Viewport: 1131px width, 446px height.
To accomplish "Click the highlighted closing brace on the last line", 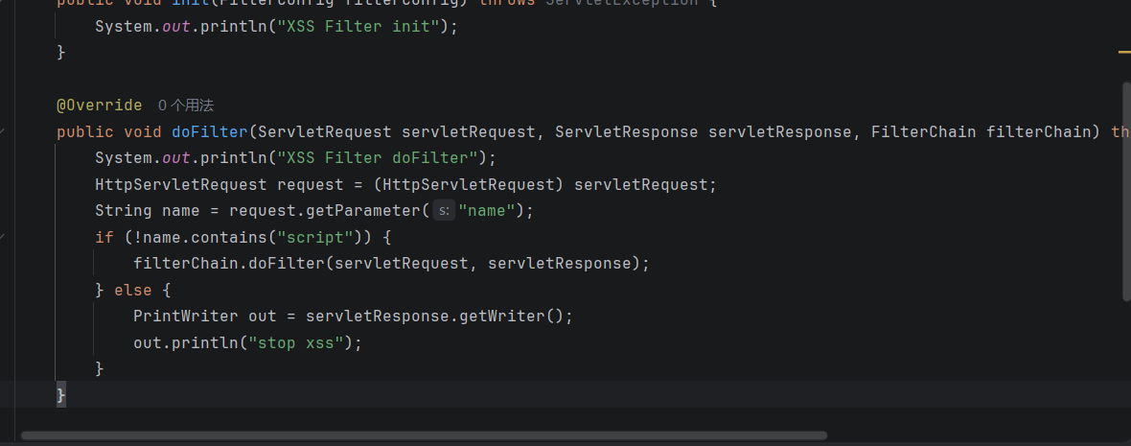I will coord(61,395).
